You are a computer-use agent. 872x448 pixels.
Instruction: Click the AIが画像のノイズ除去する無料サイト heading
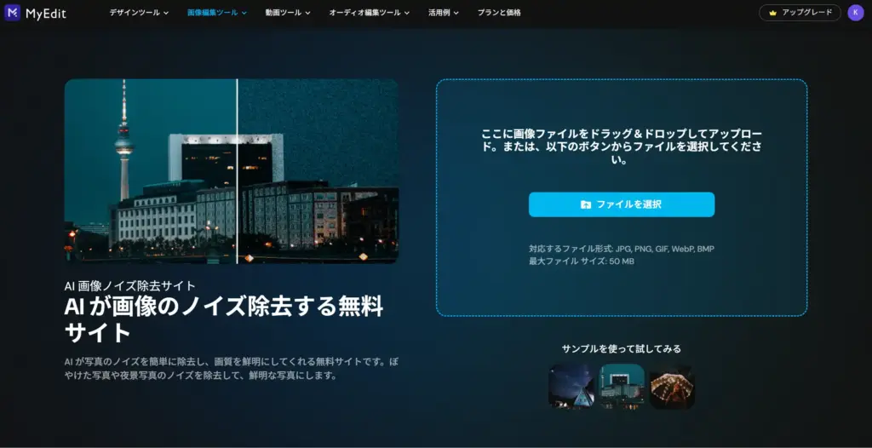(224, 320)
